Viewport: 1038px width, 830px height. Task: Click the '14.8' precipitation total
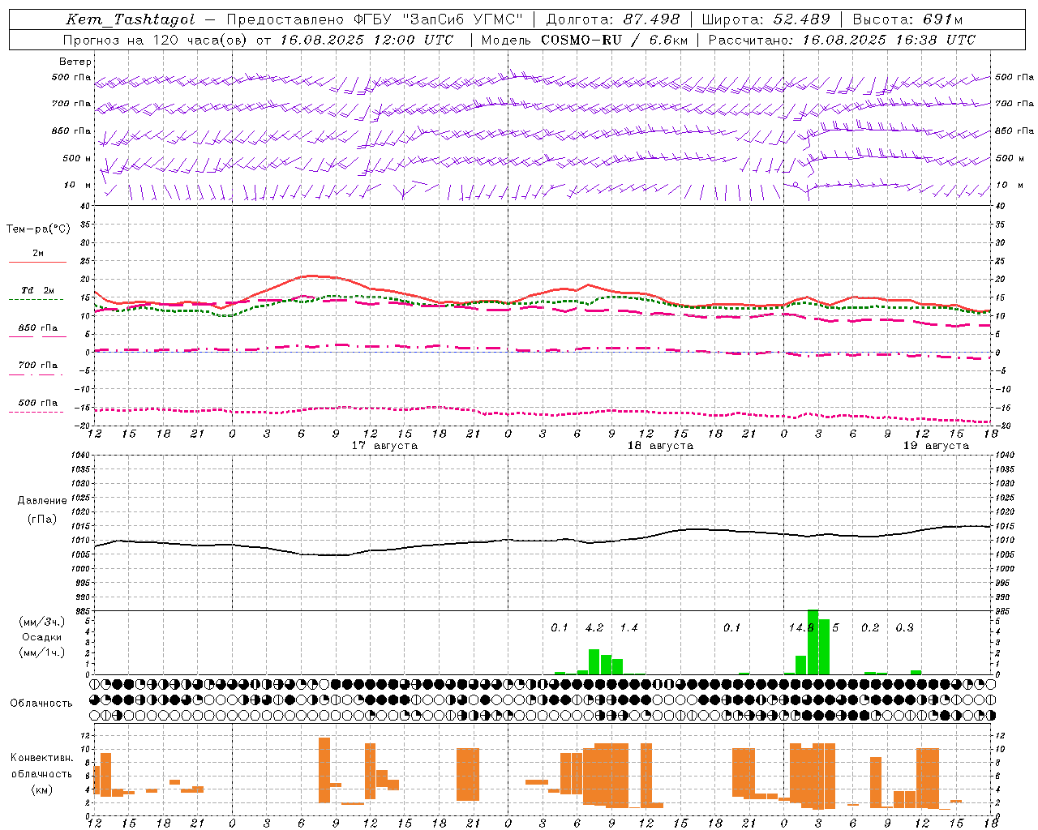(x=801, y=628)
